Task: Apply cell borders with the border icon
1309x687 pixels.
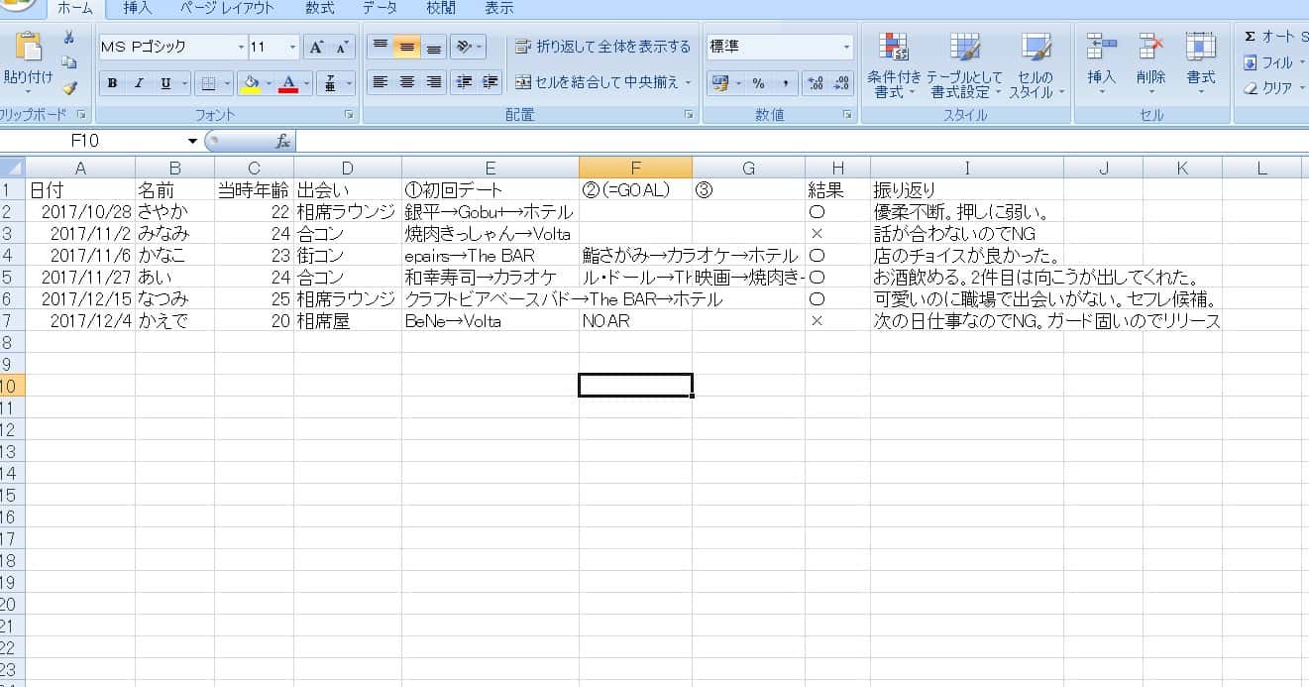Action: 207,83
